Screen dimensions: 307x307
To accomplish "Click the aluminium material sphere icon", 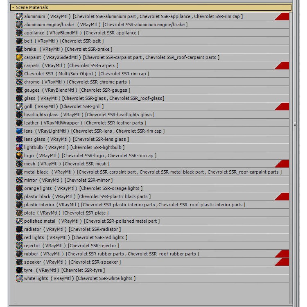I will [19, 16].
